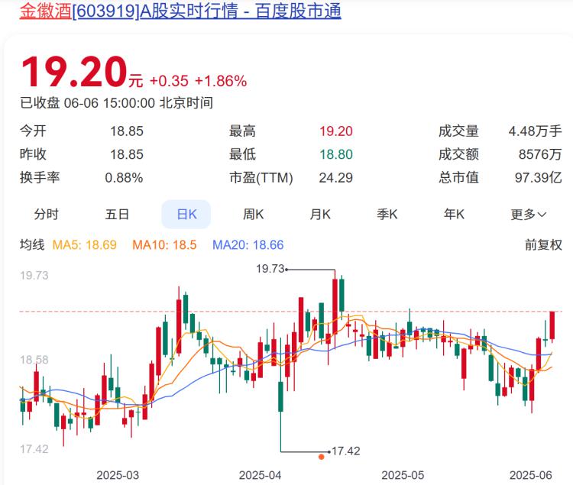Click the 成交额 value 8576万
Image resolution: width=573 pixels, height=485 pixels.
coord(540,154)
